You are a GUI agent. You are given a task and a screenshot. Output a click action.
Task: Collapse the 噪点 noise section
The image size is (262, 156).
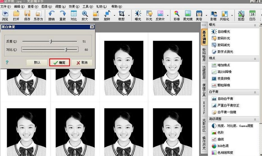click(x=255, y=58)
